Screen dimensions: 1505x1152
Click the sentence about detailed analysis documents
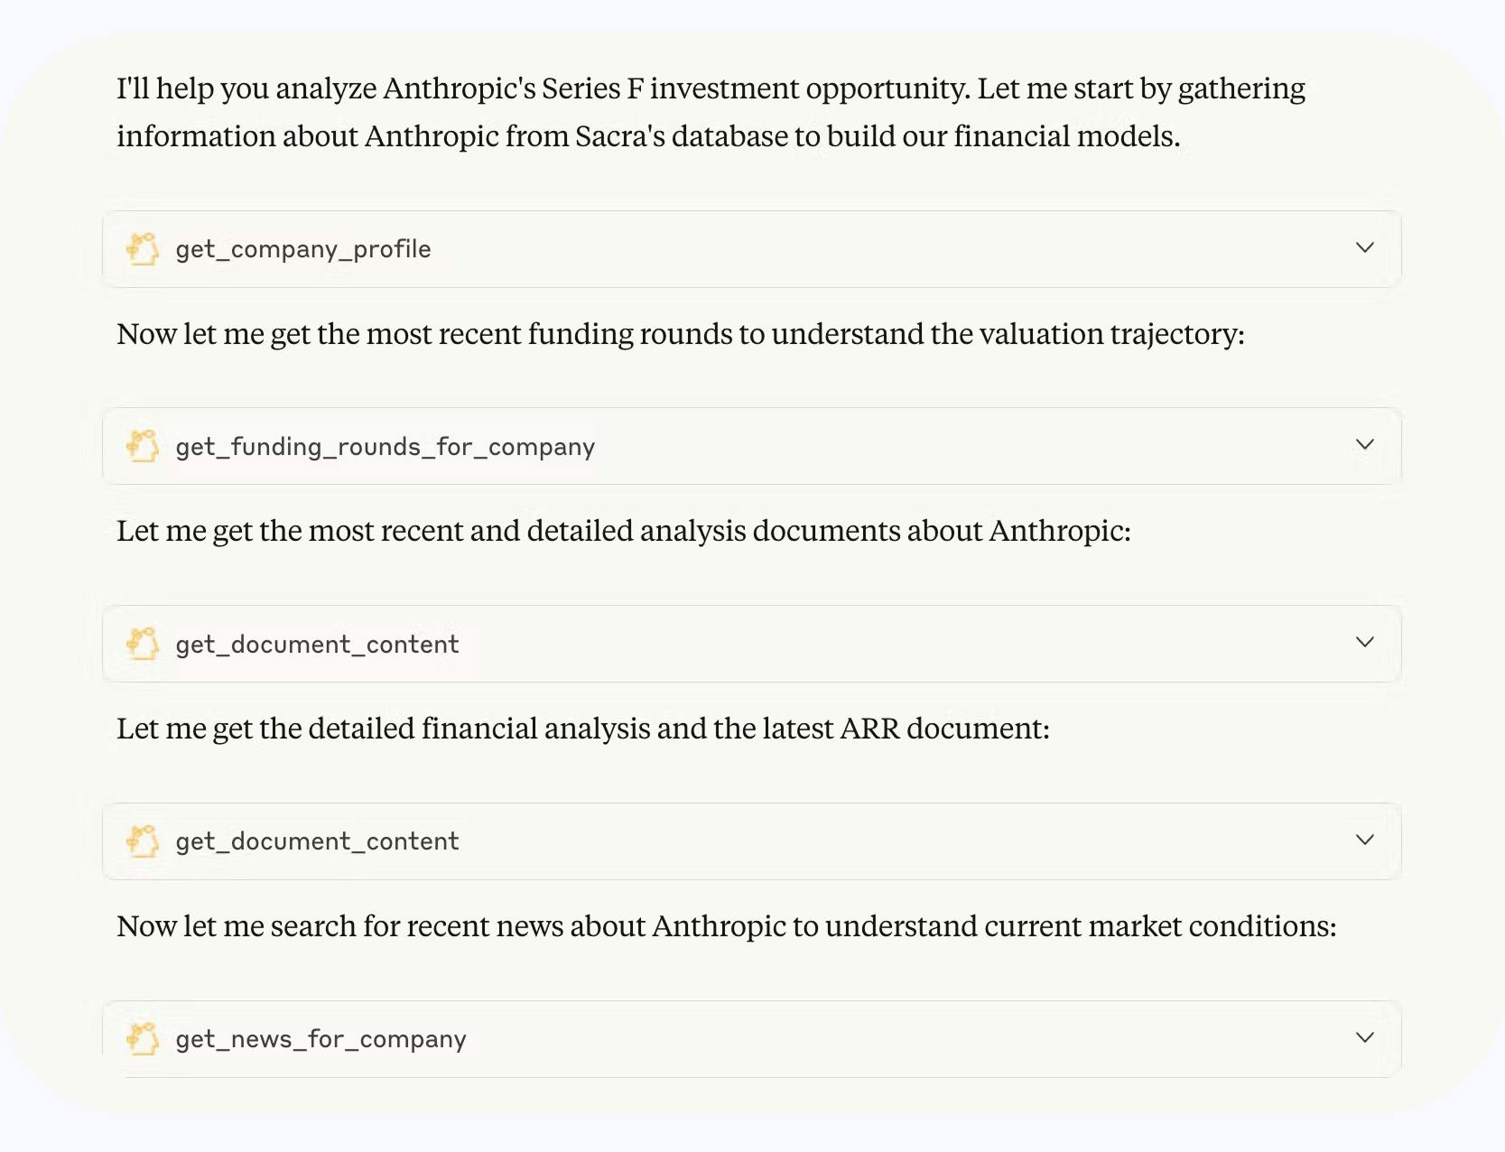tap(624, 532)
